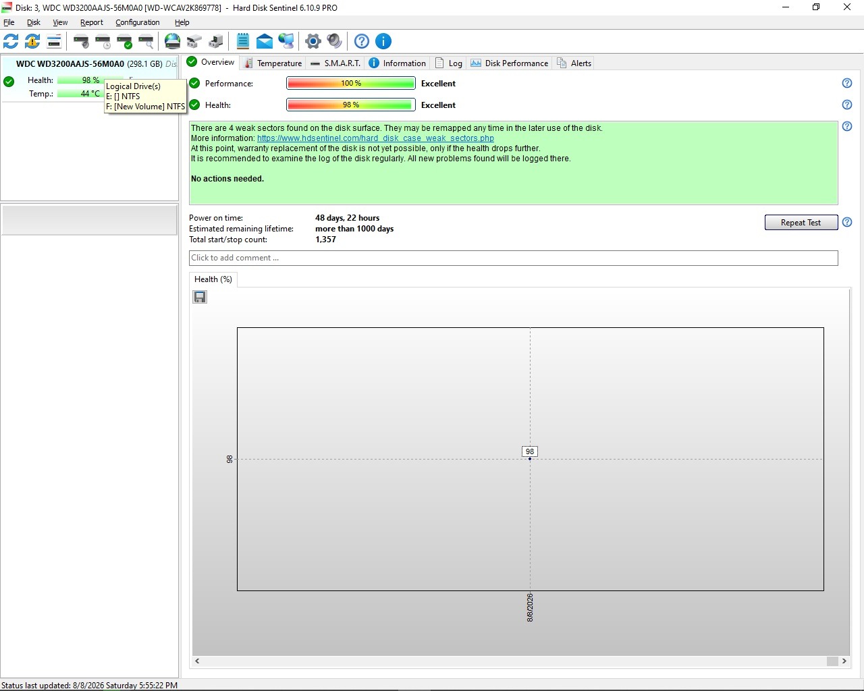Viewport: 864px width, 691px height.
Task: Click the green status check in the disk list
Action: pyautogui.click(x=9, y=81)
